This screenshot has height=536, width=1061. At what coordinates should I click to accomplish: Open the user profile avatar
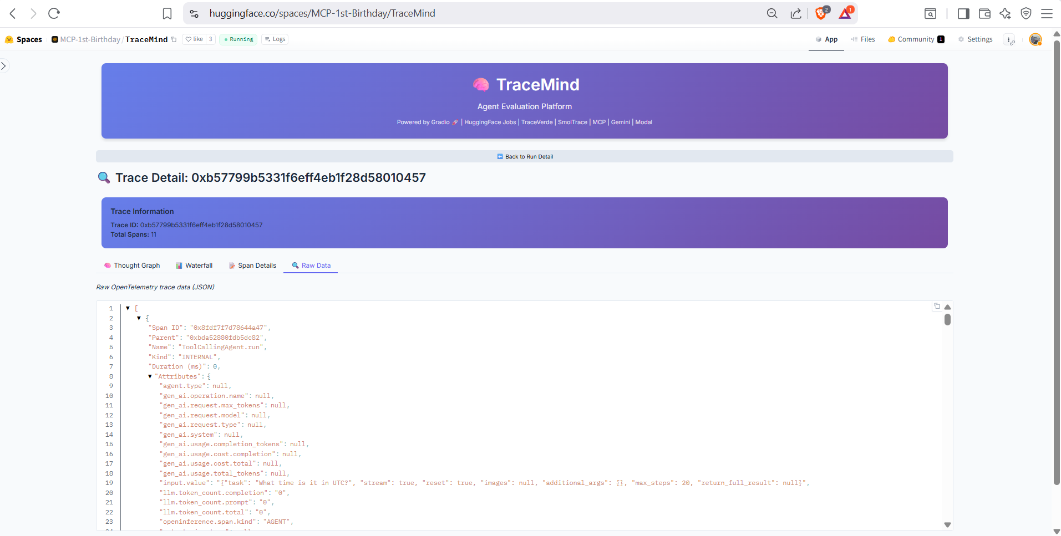[x=1035, y=39]
